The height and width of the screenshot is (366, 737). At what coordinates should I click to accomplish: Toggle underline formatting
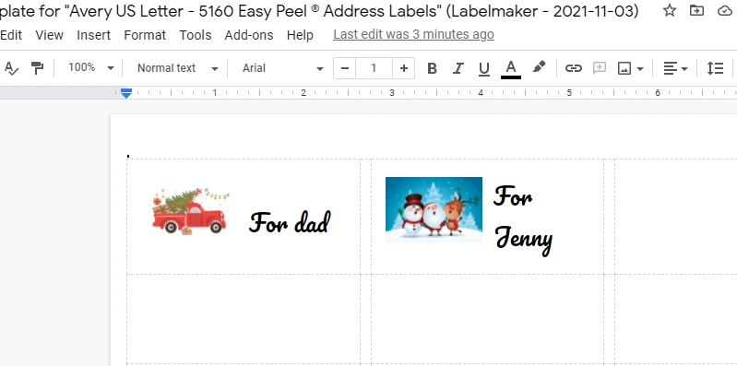point(483,69)
